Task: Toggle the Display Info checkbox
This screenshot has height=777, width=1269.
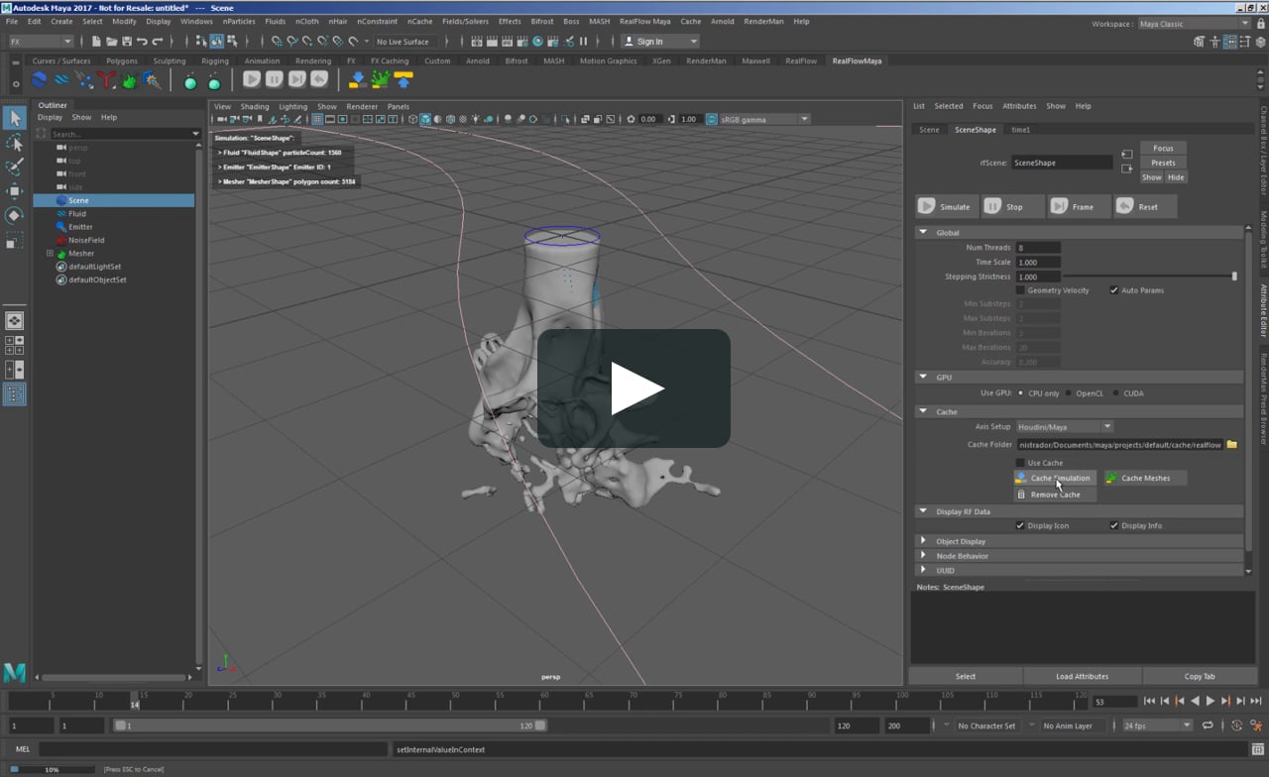Action: (x=1114, y=525)
